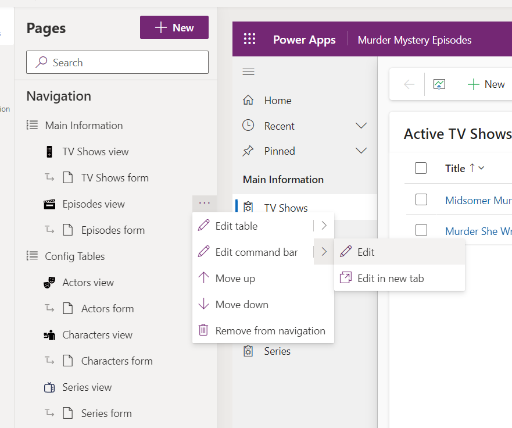Expand the Edit table submenu arrow

point(324,226)
